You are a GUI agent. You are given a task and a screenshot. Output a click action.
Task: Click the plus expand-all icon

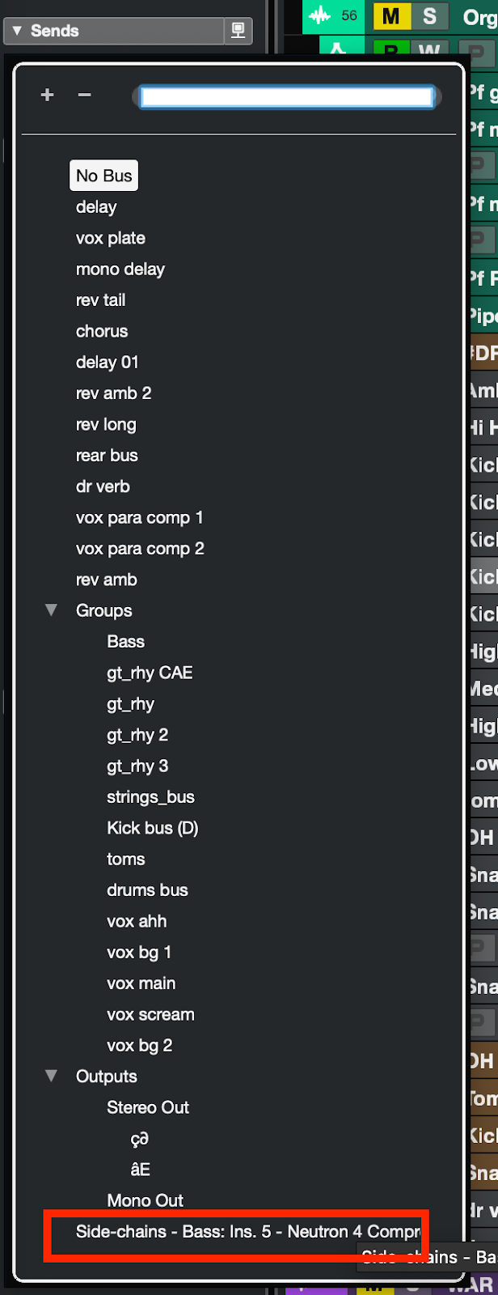coord(47,95)
